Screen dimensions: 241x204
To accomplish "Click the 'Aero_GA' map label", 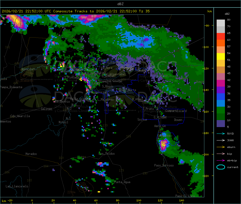I will (160, 126).
